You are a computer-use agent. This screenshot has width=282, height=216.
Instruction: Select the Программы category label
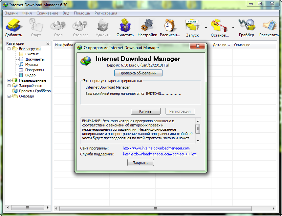point(34,70)
